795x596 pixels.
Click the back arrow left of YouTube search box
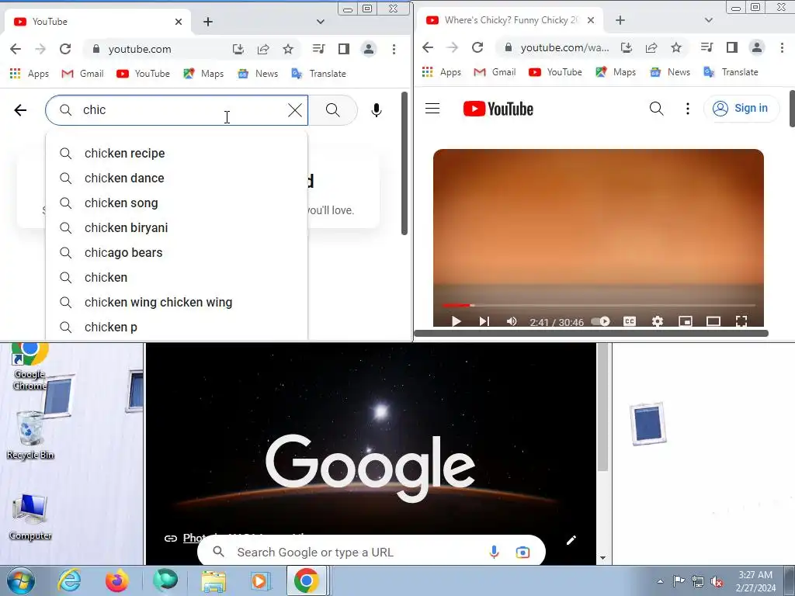20,110
